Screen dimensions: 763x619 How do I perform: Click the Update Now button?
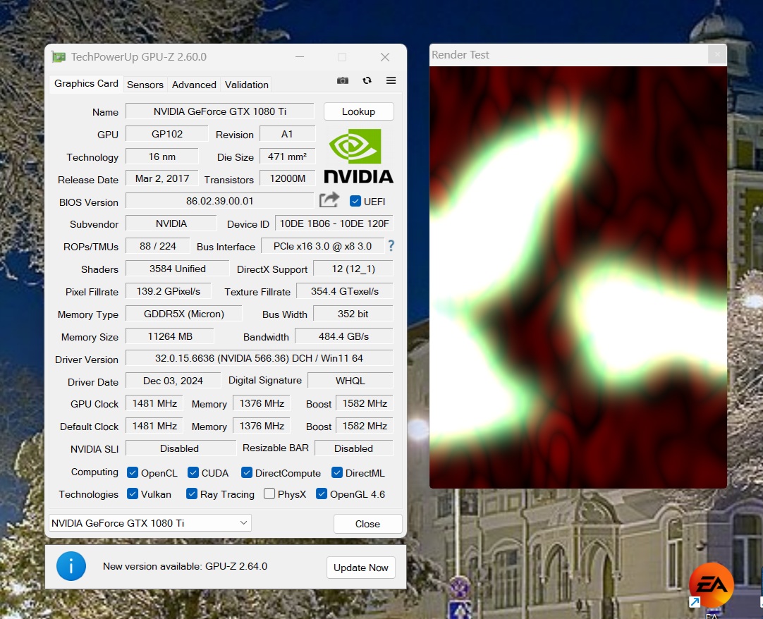pos(360,568)
